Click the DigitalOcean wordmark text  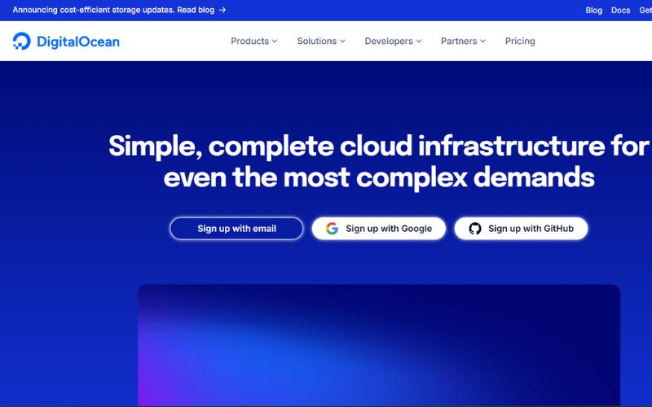pos(78,42)
